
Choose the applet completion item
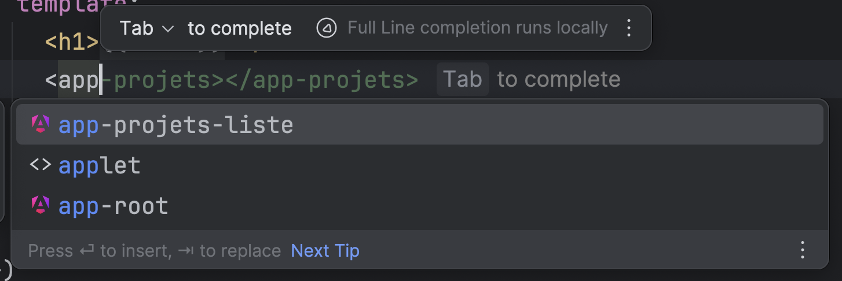(x=419, y=166)
